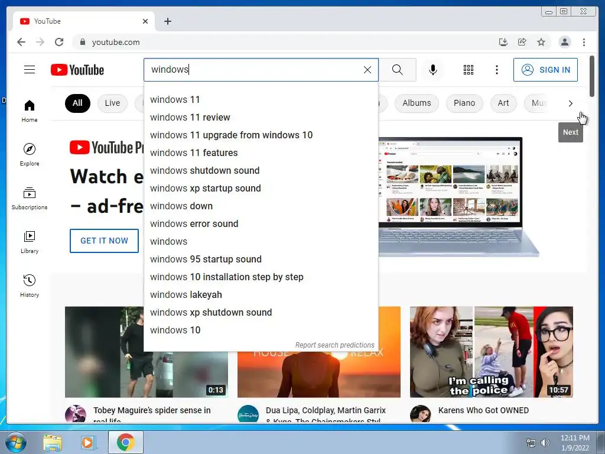The image size is (605, 454).
Task: Open YouTube settings three-dot menu
Action: point(497,70)
